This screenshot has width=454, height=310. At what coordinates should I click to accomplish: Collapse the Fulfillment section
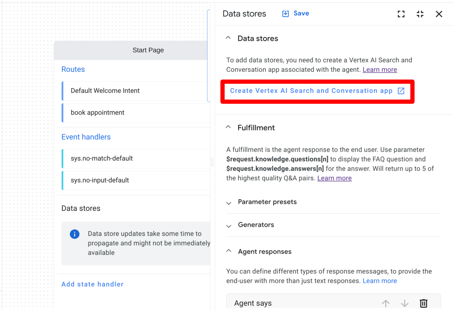coord(228,127)
